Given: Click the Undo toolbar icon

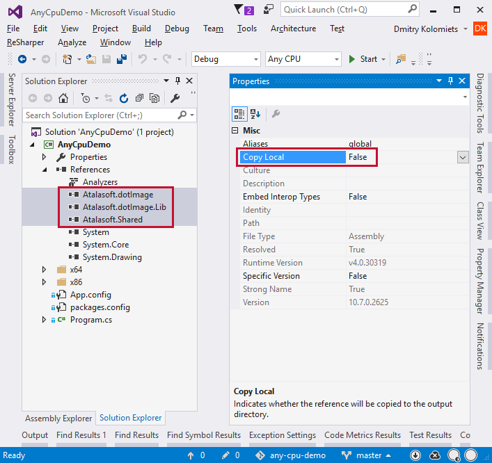Looking at the screenshot, I should tap(143, 59).
